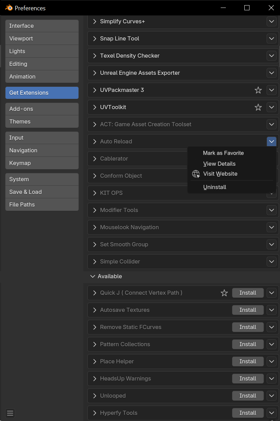
Task: Expand the Simplify Curves+ extension details
Action: (x=95, y=21)
